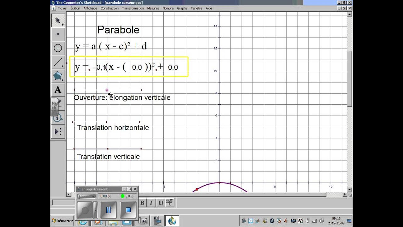Toggle italic text formatting
Screen dimensions: 403x227
coord(151,203)
